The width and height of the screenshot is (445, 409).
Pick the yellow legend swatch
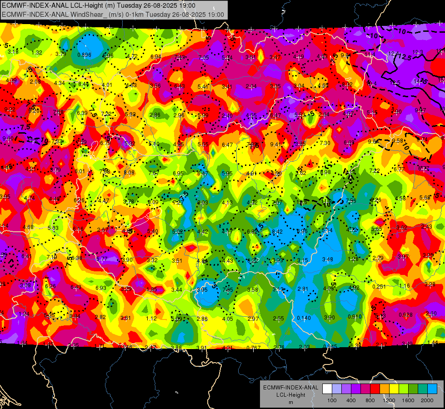394,389
